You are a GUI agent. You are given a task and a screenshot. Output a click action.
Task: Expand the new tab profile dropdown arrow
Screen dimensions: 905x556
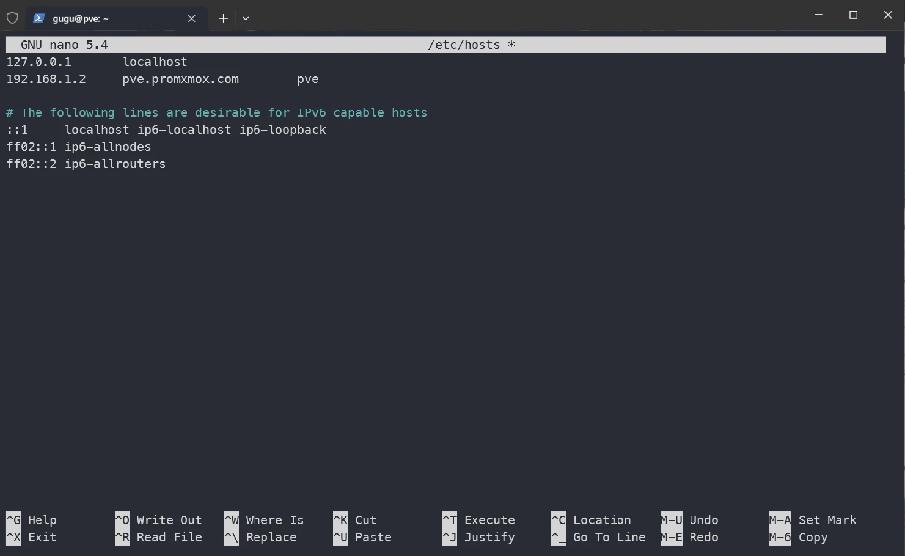pos(246,18)
